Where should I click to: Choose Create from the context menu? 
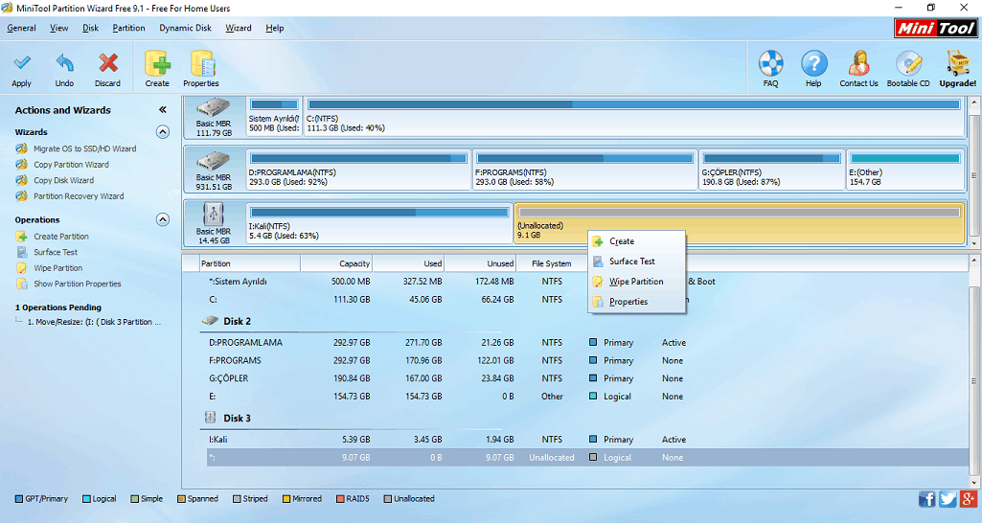pyautogui.click(x=637, y=241)
